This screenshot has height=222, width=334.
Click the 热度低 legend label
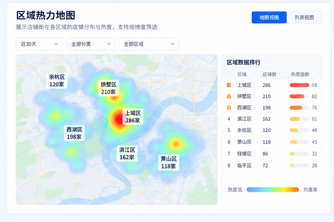(x=235, y=190)
